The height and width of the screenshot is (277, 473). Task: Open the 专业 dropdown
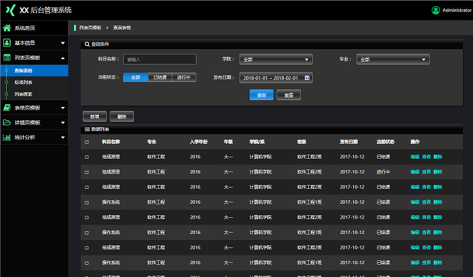coord(393,59)
